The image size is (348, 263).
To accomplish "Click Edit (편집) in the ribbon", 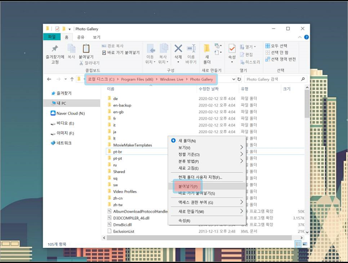I will click(x=246, y=54).
